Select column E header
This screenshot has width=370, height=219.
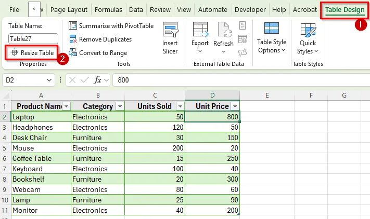(267, 95)
